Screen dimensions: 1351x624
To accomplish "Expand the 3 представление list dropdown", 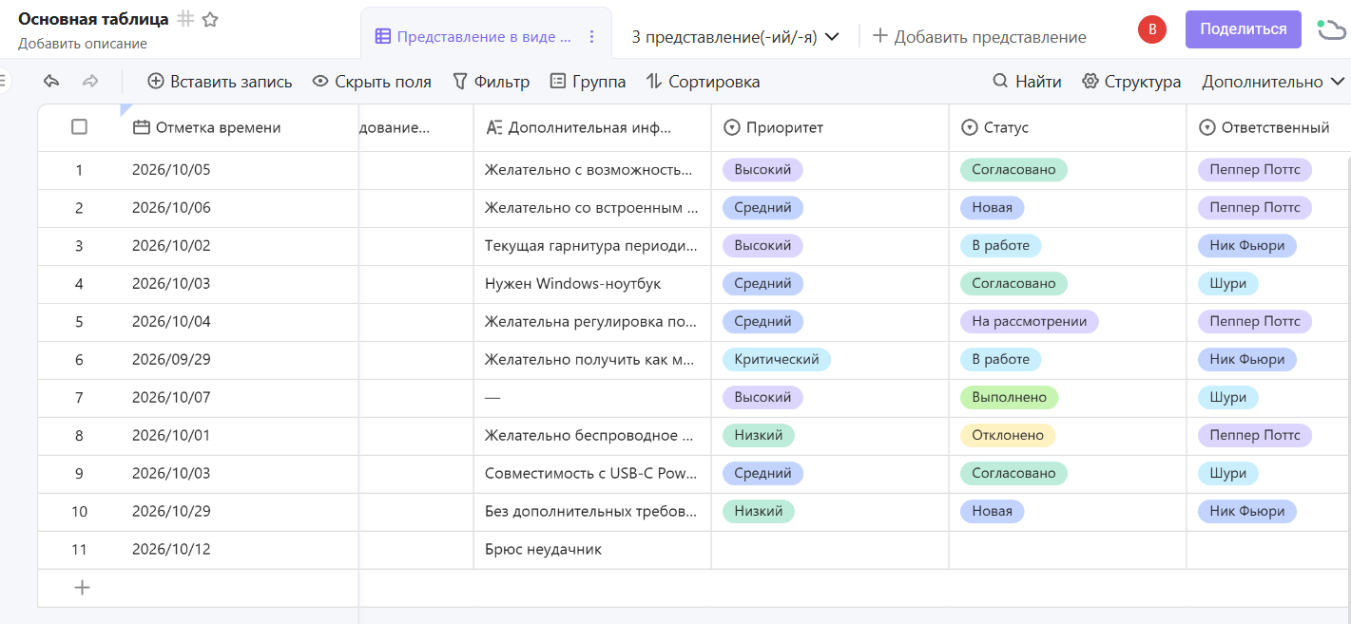I will pos(735,37).
